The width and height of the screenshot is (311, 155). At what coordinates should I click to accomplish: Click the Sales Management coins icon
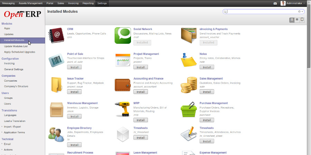coord(189,85)
